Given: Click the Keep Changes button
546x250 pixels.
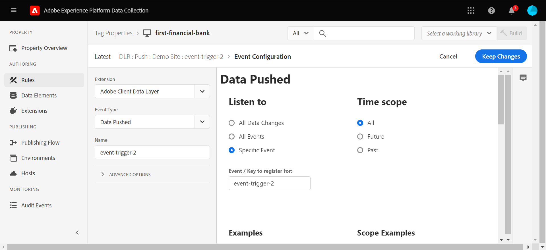Looking at the screenshot, I should click(501, 56).
